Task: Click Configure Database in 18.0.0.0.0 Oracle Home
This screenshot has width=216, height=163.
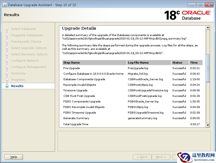Action: (93, 74)
